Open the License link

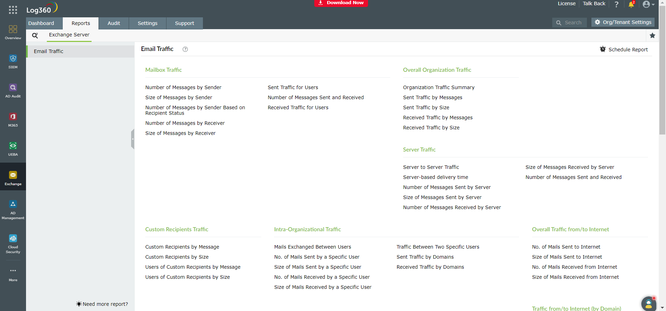pyautogui.click(x=566, y=3)
